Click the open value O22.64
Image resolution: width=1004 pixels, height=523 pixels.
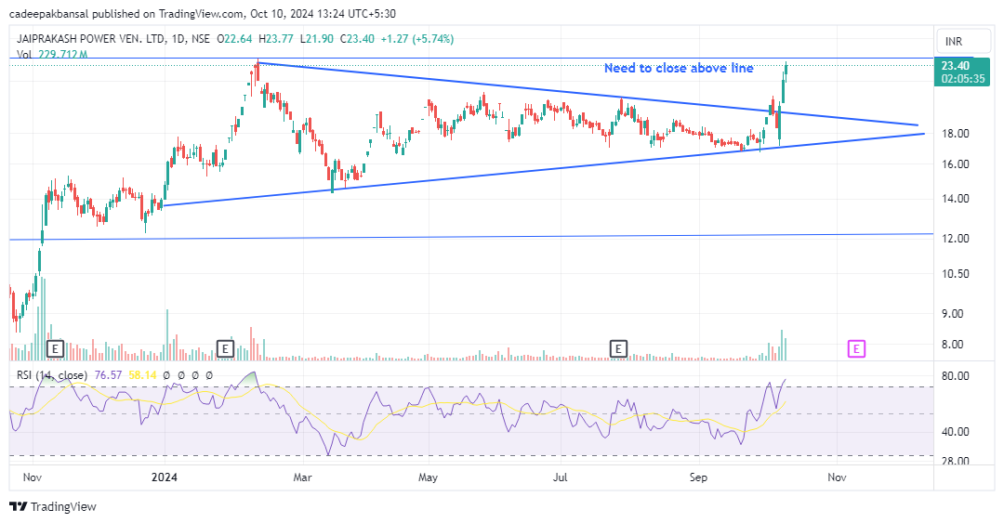point(234,38)
